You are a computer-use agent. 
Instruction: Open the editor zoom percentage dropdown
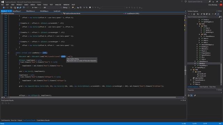[x=7, y=97]
